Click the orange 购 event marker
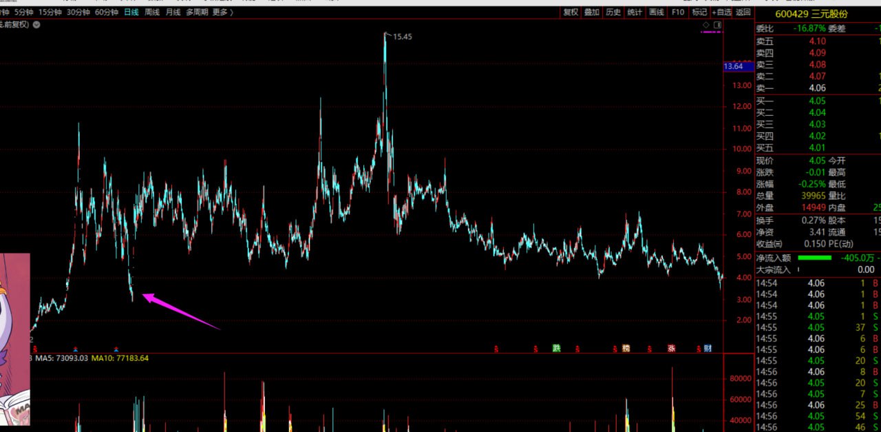The image size is (881, 432). click(626, 348)
